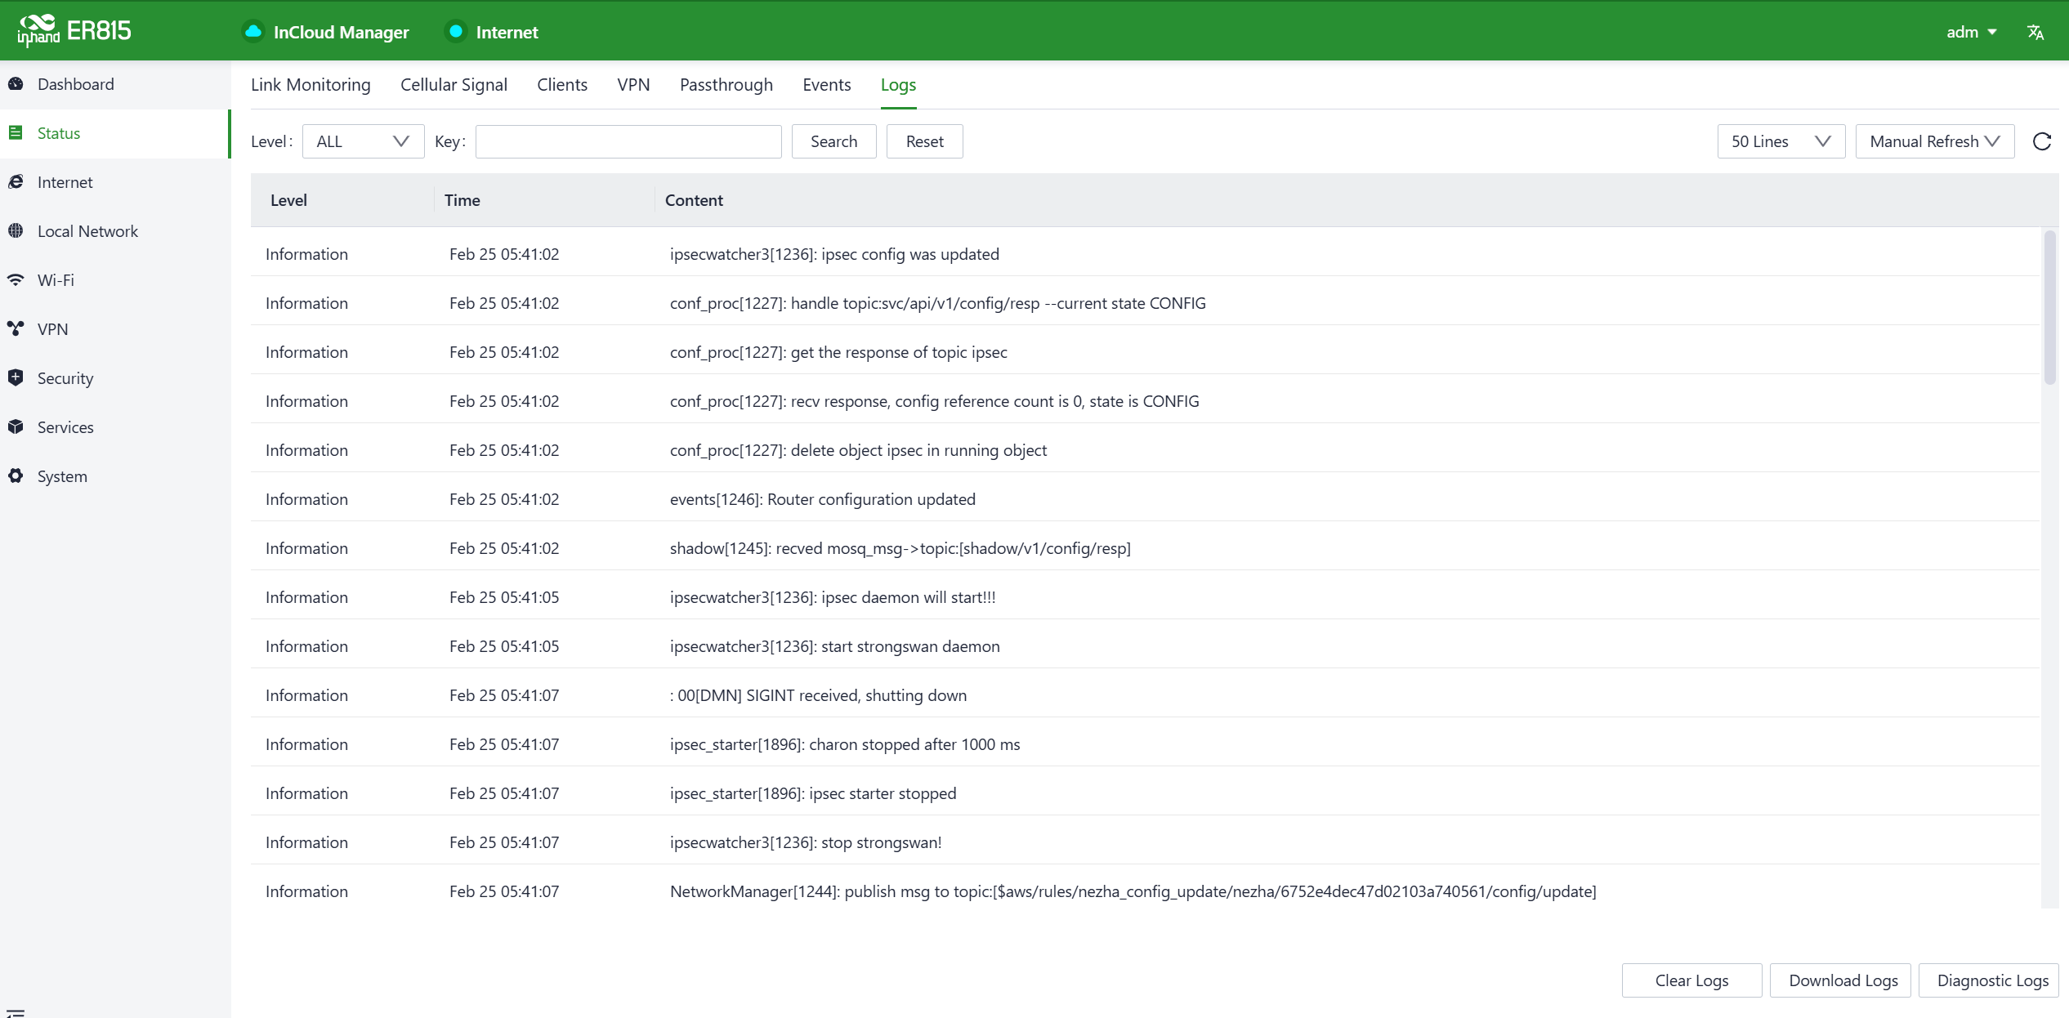Collapse the sidebar using bottom menu icon
Viewport: 2069px width, 1018px height.
(x=16, y=1013)
